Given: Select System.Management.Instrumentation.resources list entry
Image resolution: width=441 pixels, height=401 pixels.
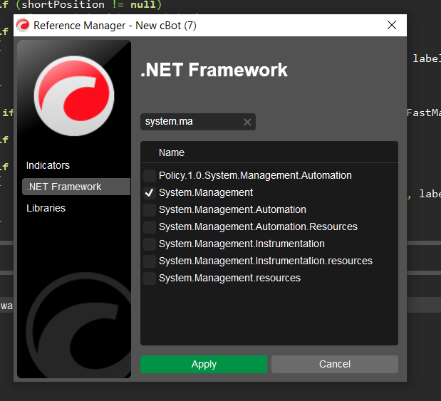Looking at the screenshot, I should 266,261.
